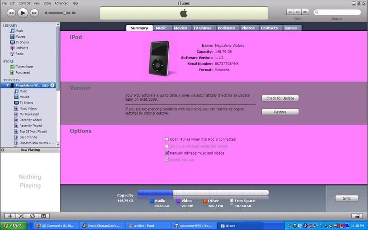368x230 pixels.
Task: Enable Open iTunes when iPod connected
Action: click(x=167, y=139)
